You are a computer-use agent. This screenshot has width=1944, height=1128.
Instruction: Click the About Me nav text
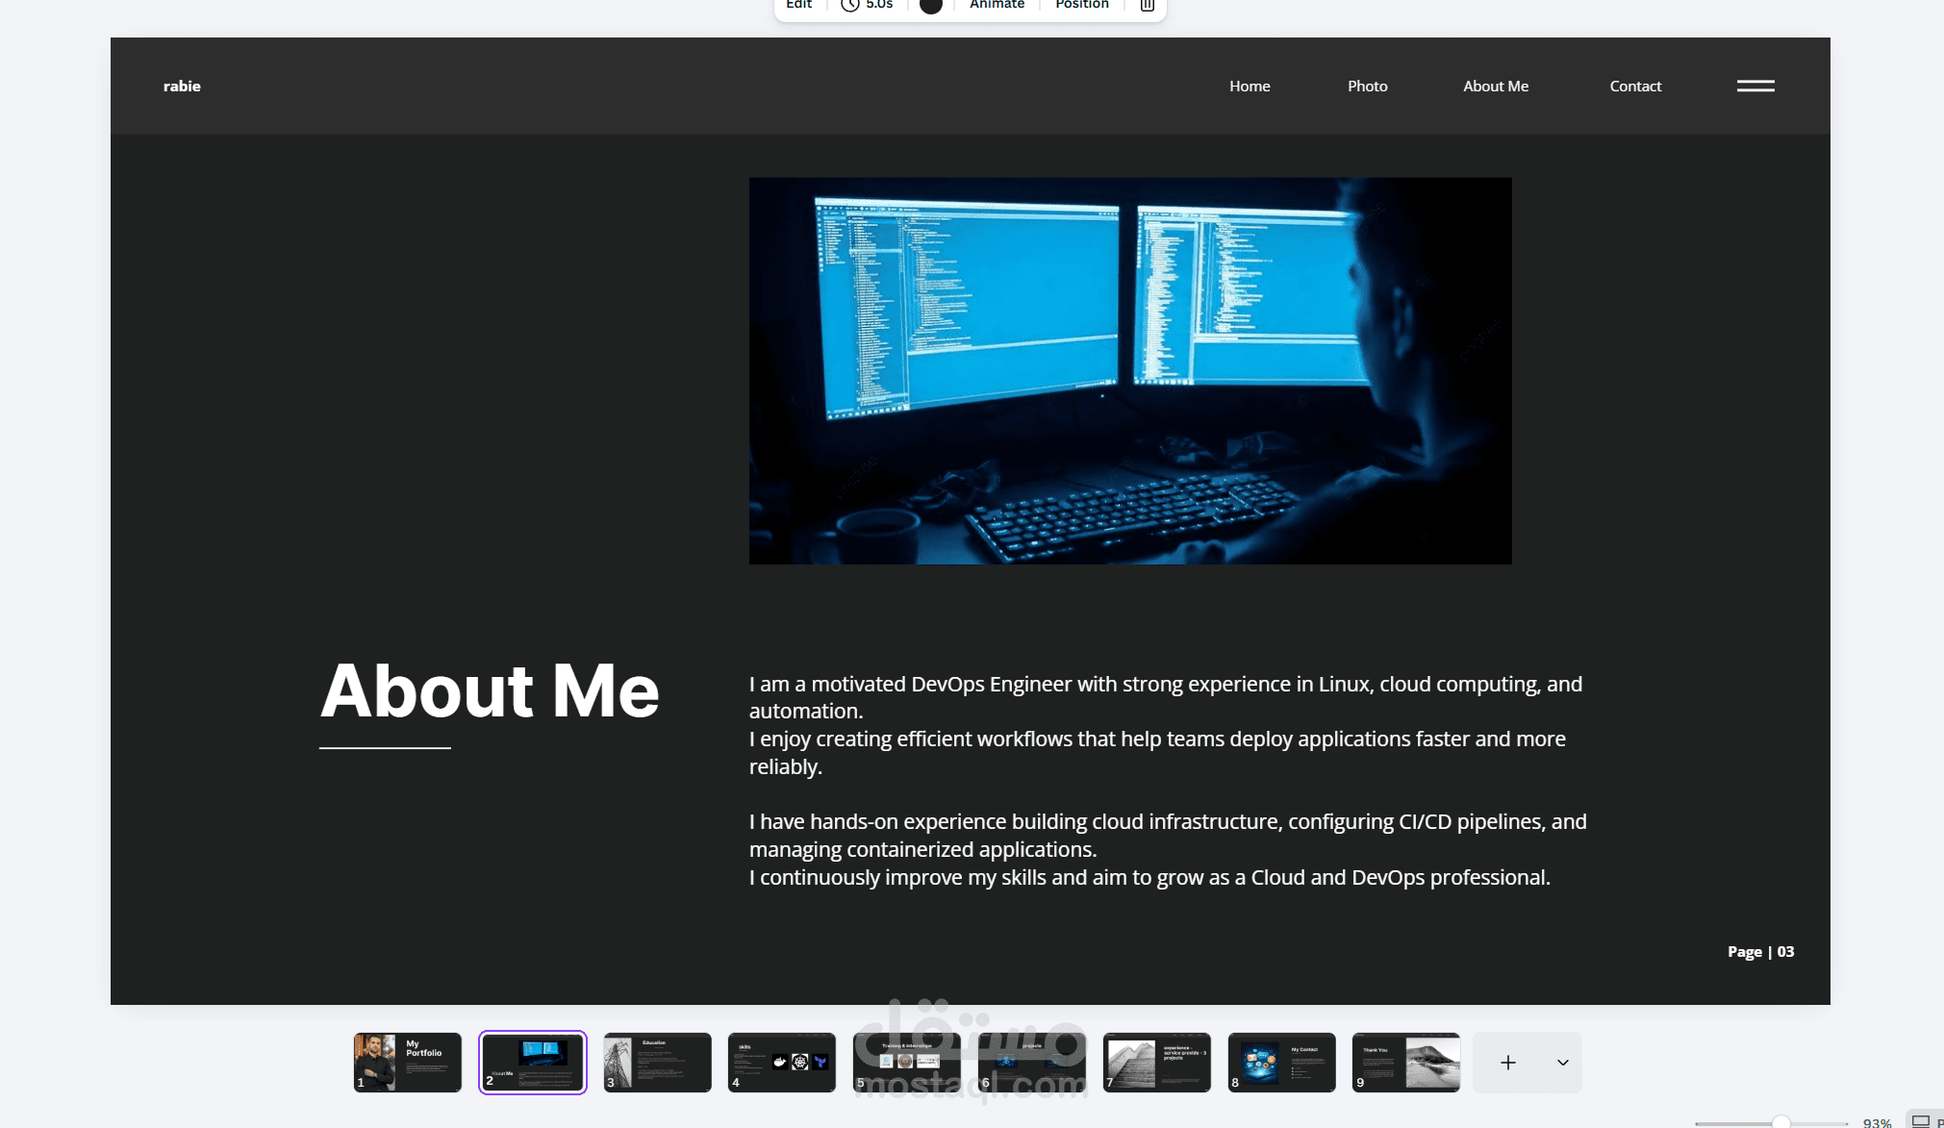click(1496, 86)
